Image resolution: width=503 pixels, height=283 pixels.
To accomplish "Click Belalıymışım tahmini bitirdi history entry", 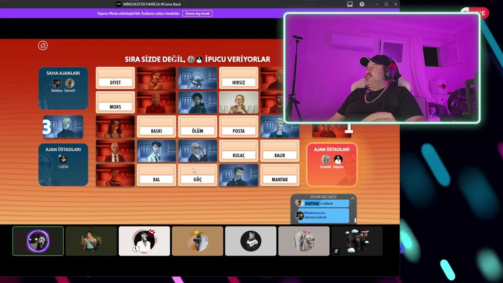I will pos(322,215).
